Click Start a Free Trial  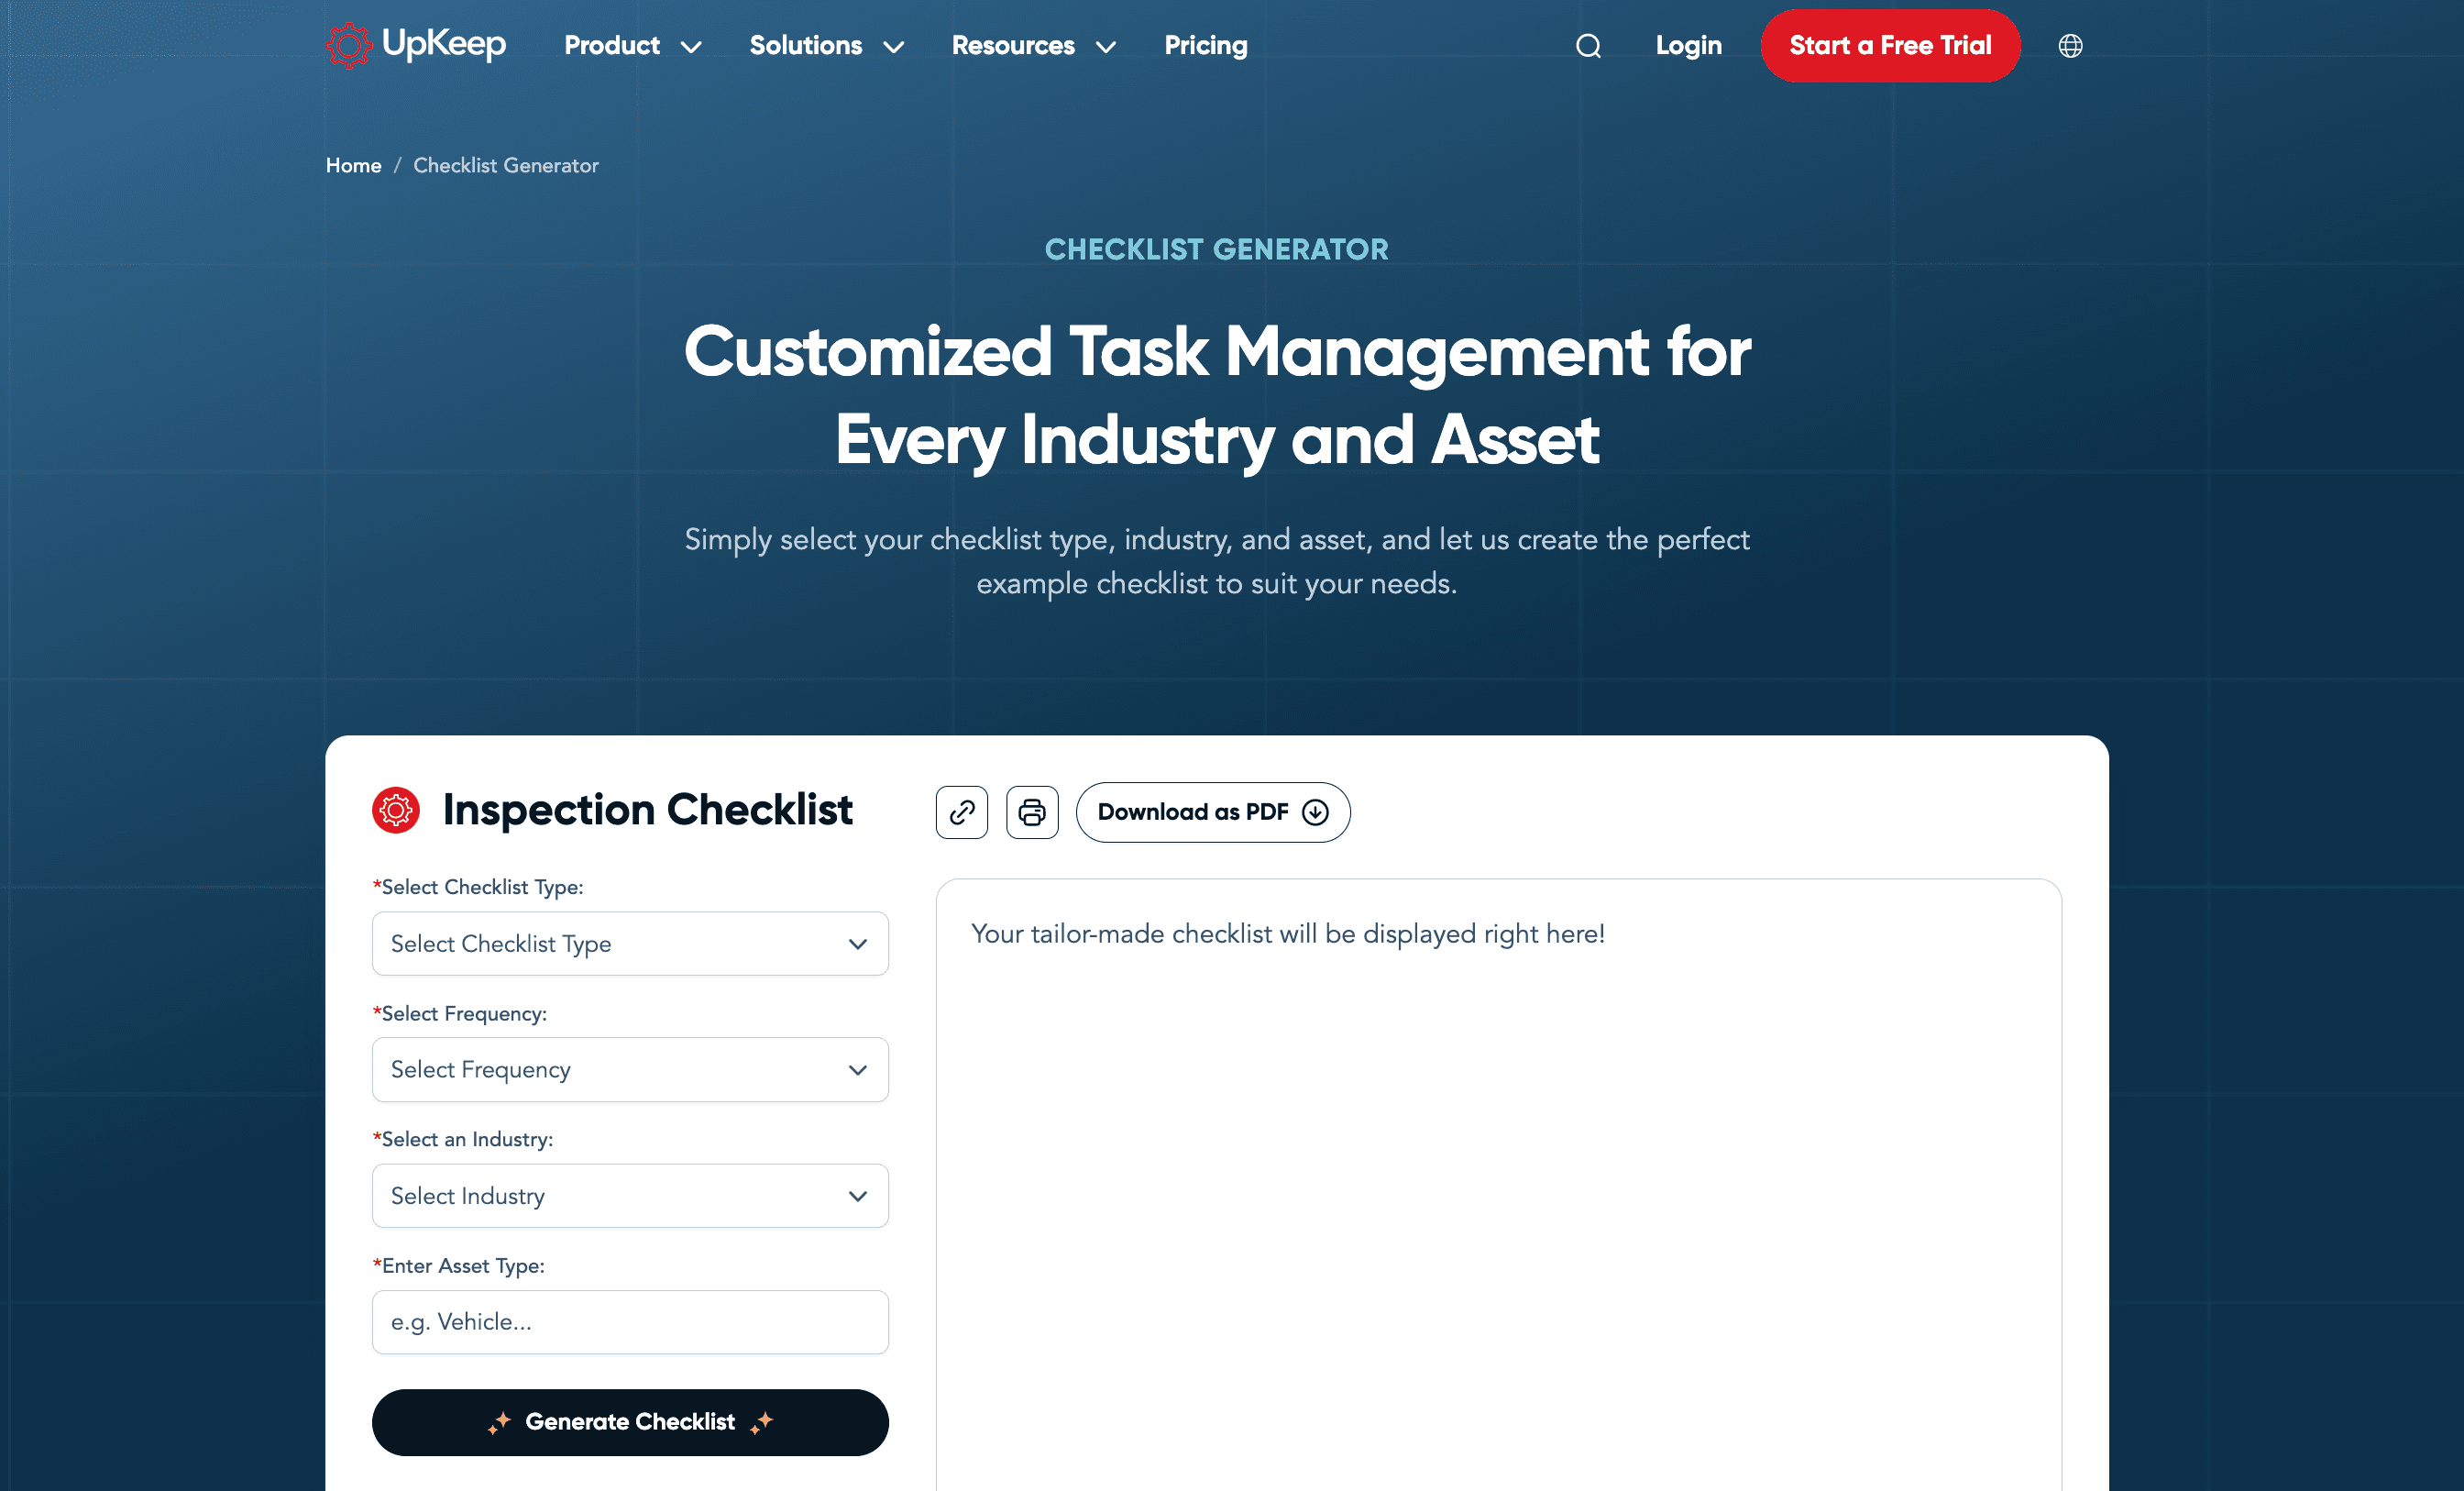1890,45
